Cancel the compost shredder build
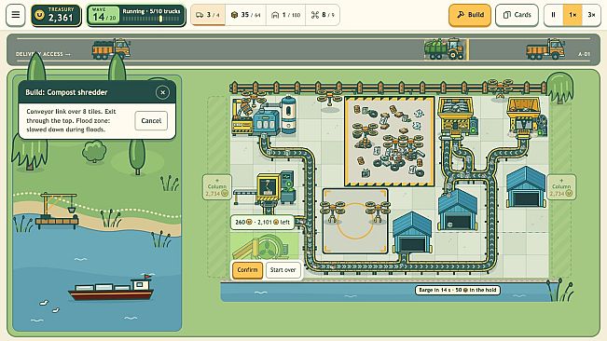607x341 pixels. (x=151, y=120)
